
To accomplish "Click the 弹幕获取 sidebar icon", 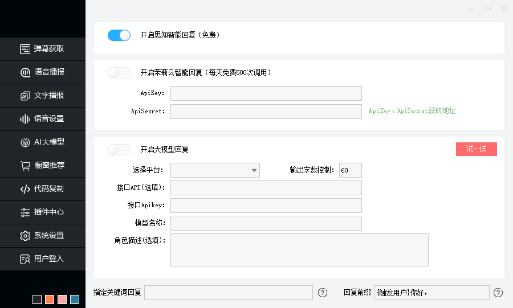I will tap(25, 49).
